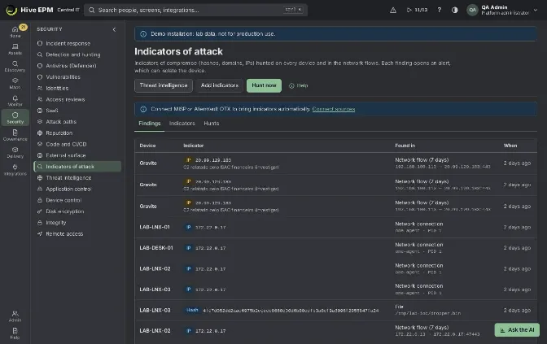Click the Threat intelligence sidebar icon
Viewport: 547px width, 344px height.
pos(40,178)
